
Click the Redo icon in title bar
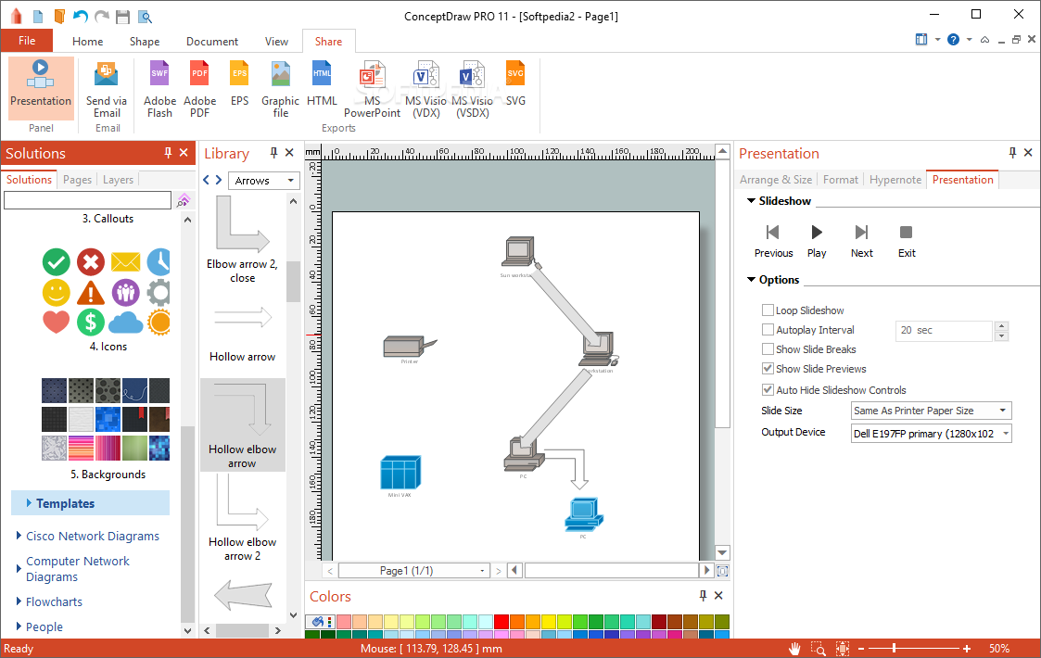click(x=102, y=17)
